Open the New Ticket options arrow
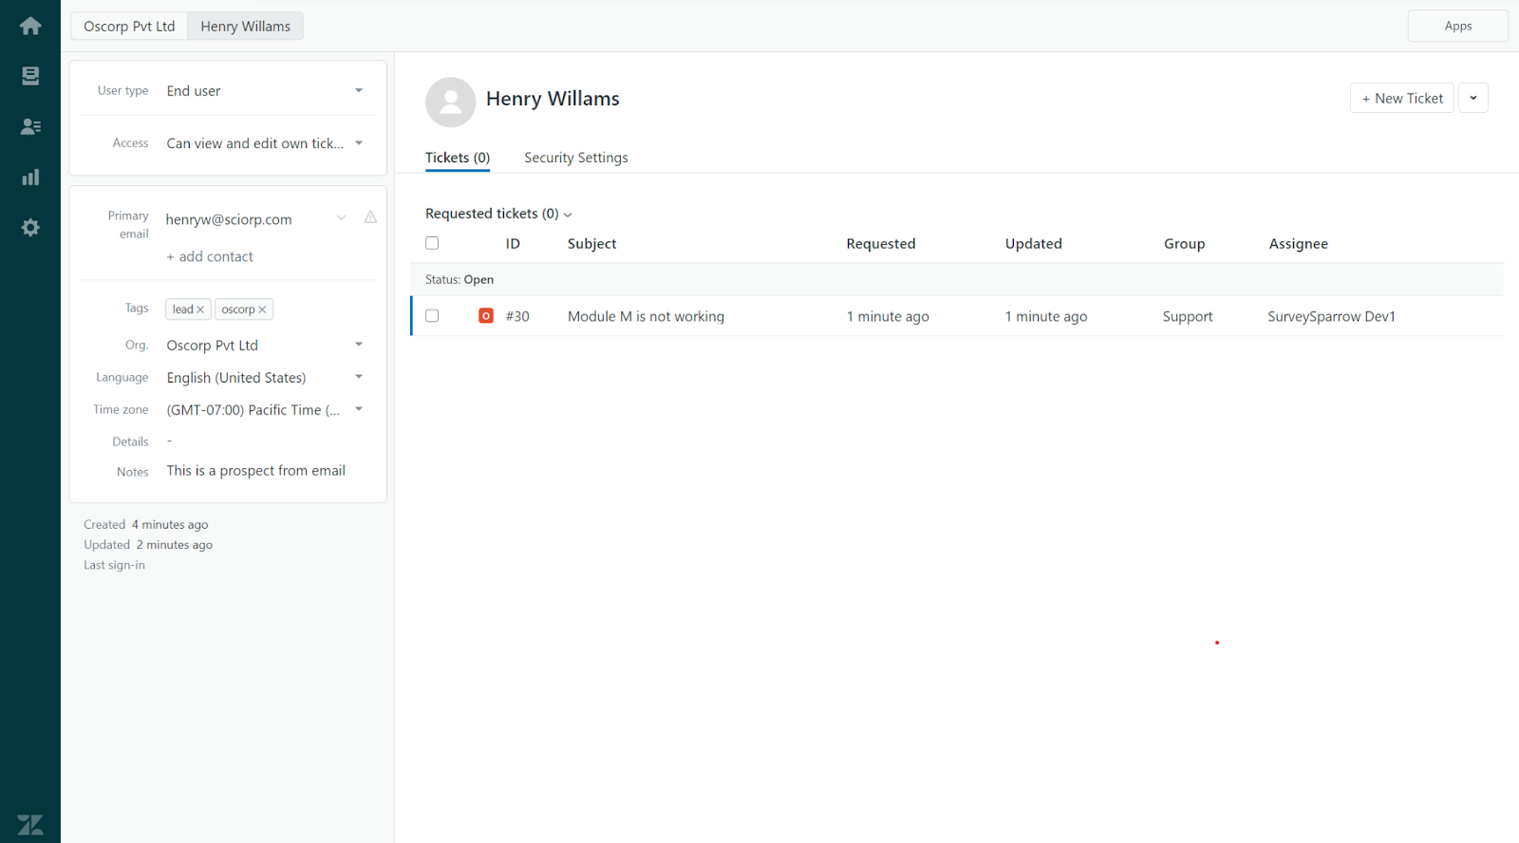This screenshot has width=1519, height=843. click(1472, 98)
